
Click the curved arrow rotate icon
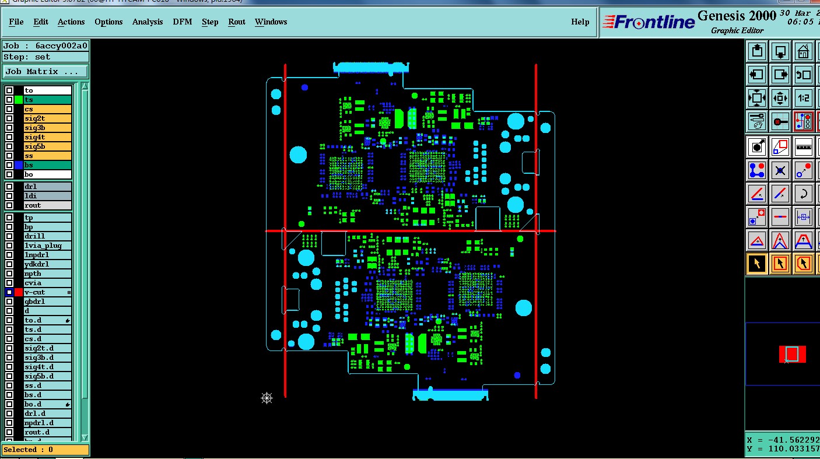pyautogui.click(x=804, y=194)
